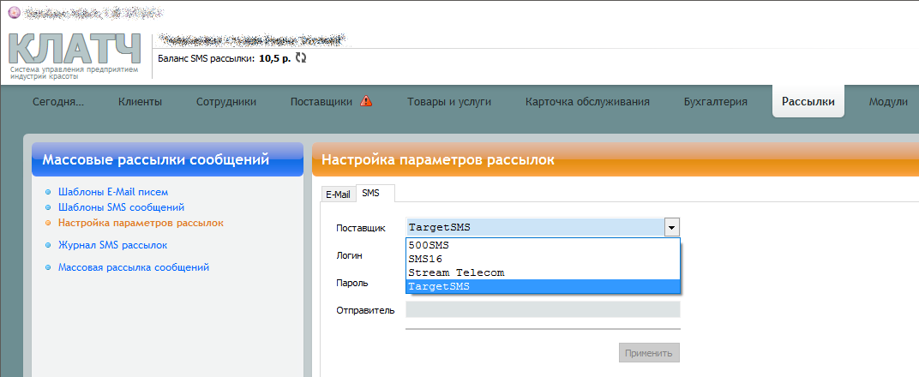Open the Сотрудники tab
The width and height of the screenshot is (919, 377).
[x=226, y=102]
